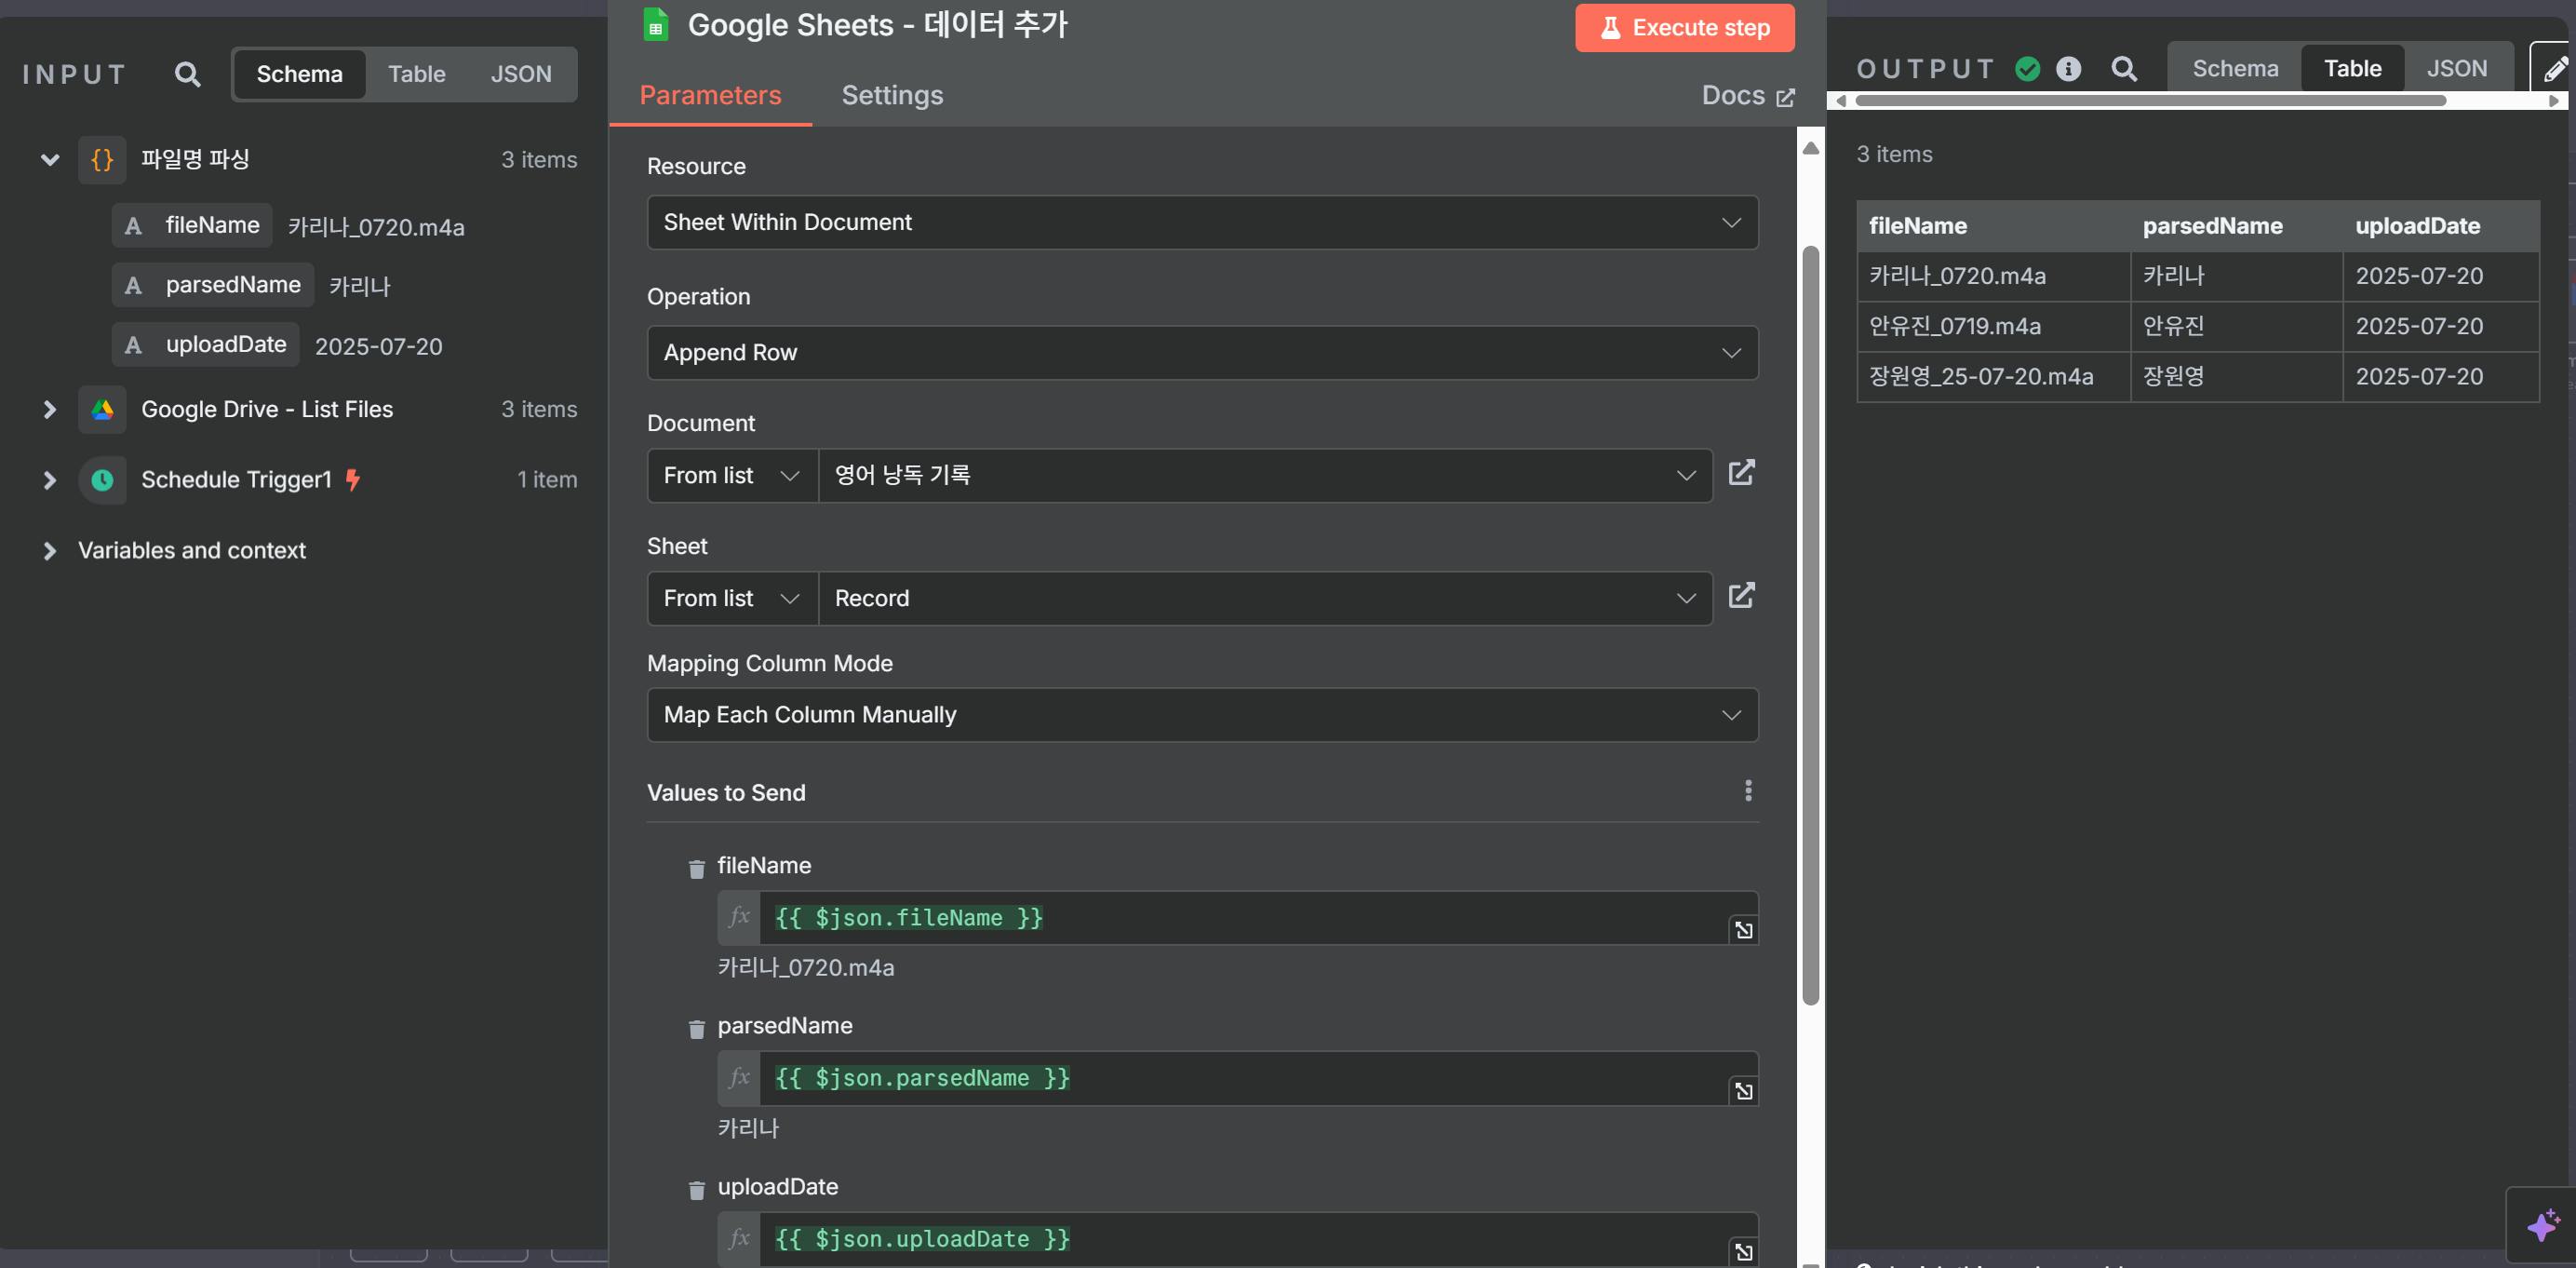Search the output panel data
2576x1268 pixels.
coord(2124,69)
